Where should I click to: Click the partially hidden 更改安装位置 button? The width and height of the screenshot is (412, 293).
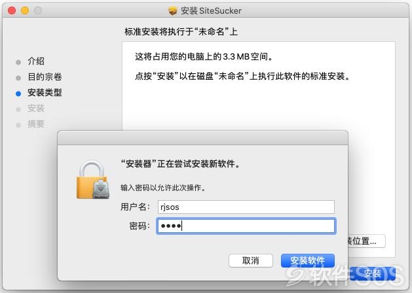click(x=367, y=241)
